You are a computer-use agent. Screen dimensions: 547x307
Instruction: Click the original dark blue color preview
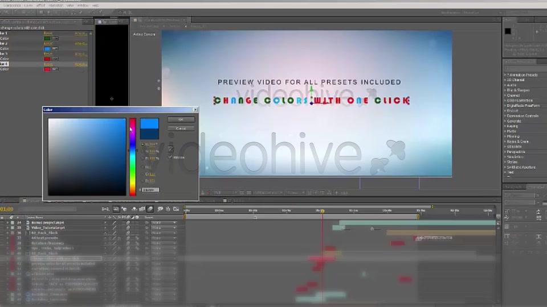149,134
